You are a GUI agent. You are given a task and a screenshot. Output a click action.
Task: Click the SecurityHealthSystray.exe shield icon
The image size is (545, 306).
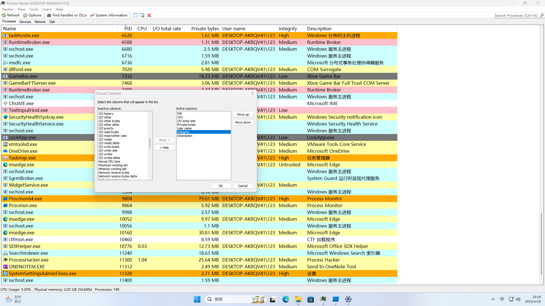tap(5, 117)
